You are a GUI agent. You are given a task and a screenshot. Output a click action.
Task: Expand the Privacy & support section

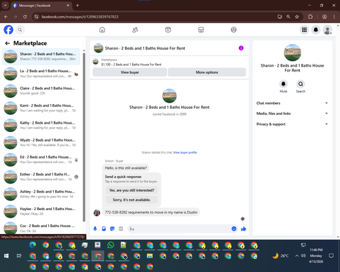click(x=292, y=124)
